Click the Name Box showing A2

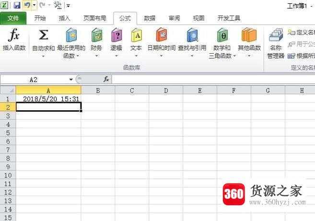(x=34, y=80)
